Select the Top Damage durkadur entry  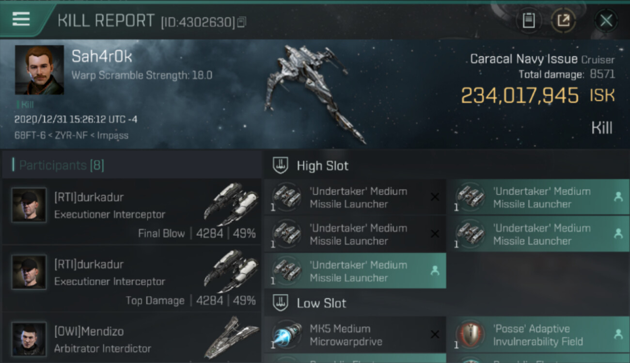(x=132, y=278)
